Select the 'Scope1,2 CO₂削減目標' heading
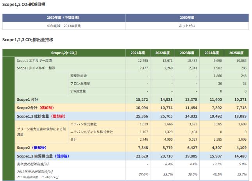The height and width of the screenshot is (181, 252). [x=24, y=4]
